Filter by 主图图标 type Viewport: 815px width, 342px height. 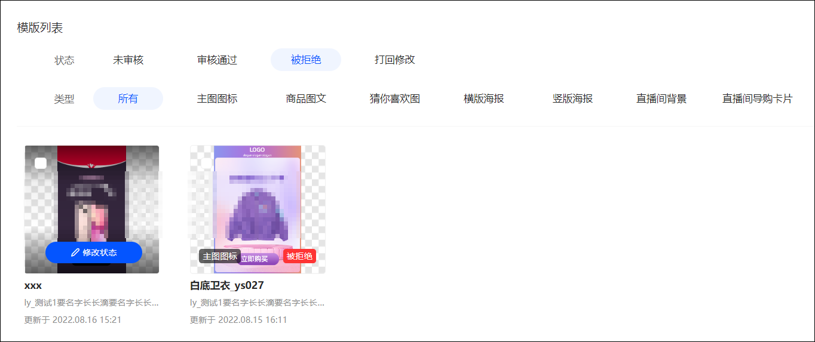217,98
